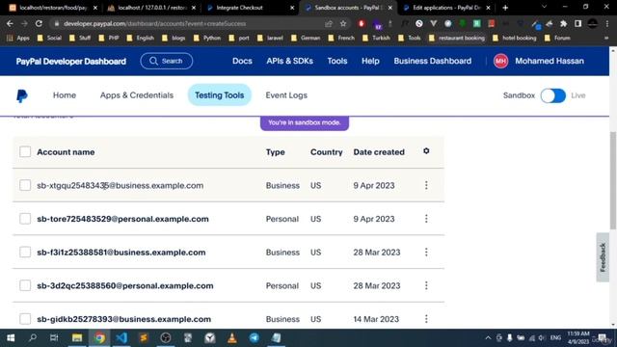Share this page from the address bar

[x=329, y=23]
